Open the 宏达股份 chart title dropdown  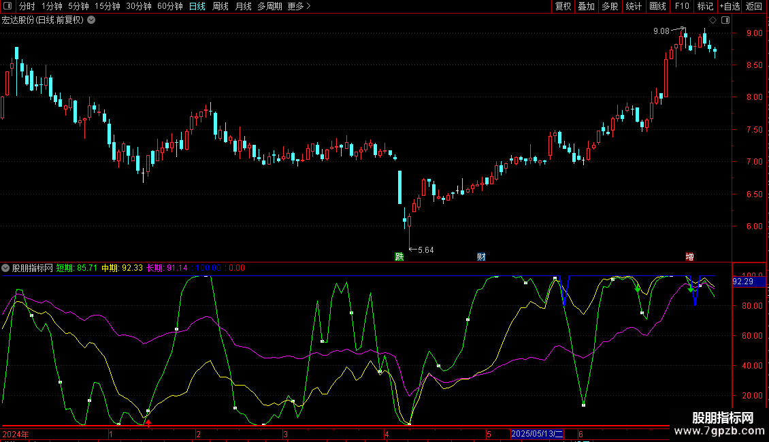[92, 20]
